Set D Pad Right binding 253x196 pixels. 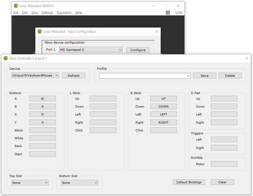pos(224,122)
